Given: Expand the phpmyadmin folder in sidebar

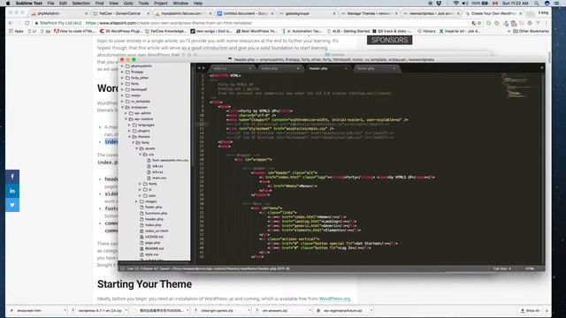Looking at the screenshot, I should (x=122, y=66).
